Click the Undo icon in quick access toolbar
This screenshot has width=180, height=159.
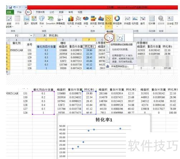pos(14,7)
